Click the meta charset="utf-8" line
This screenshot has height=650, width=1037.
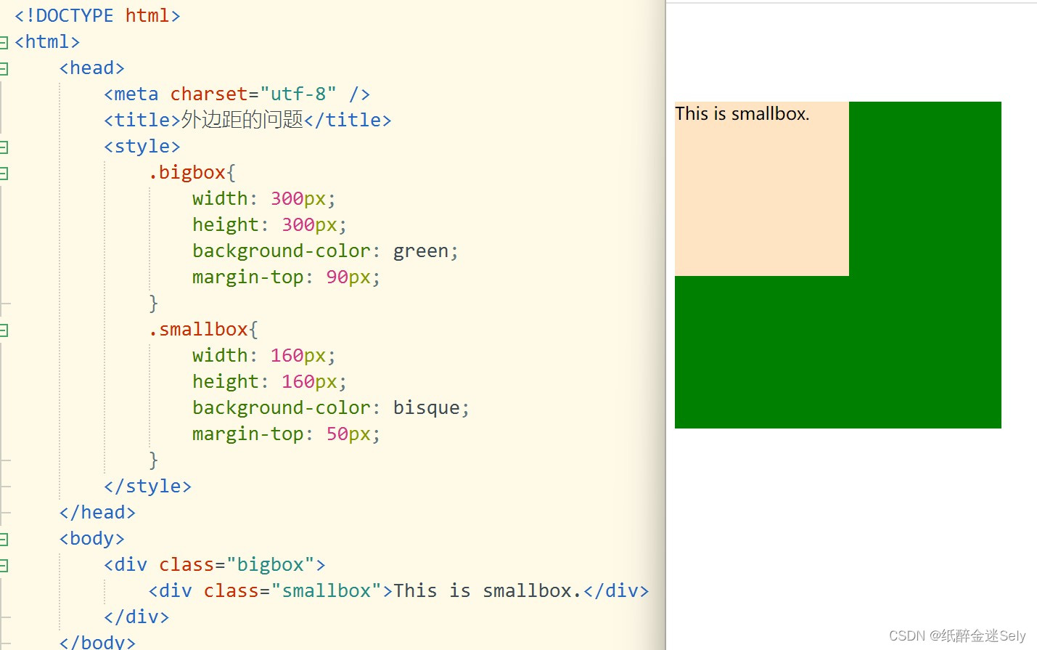tap(237, 94)
